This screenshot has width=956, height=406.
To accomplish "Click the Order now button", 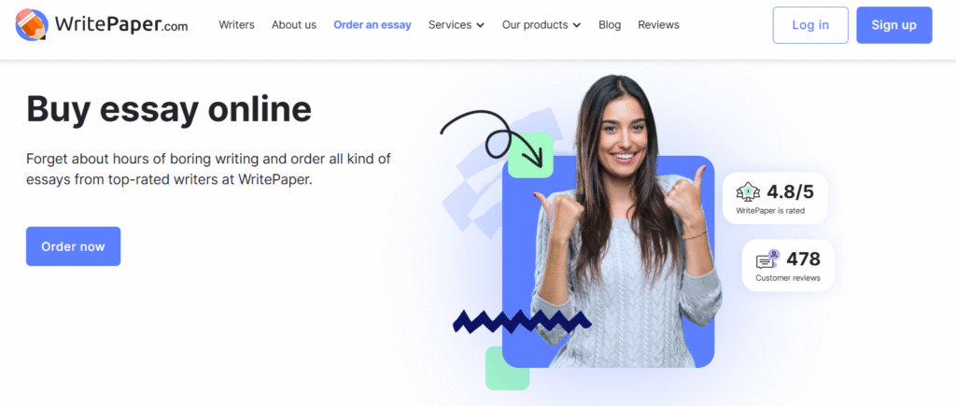I will pyautogui.click(x=73, y=246).
